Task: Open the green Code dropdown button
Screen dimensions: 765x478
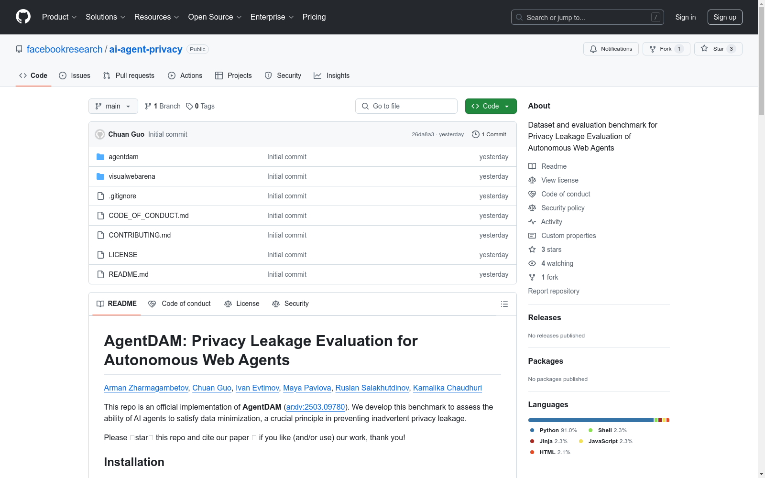Action: pyautogui.click(x=491, y=106)
